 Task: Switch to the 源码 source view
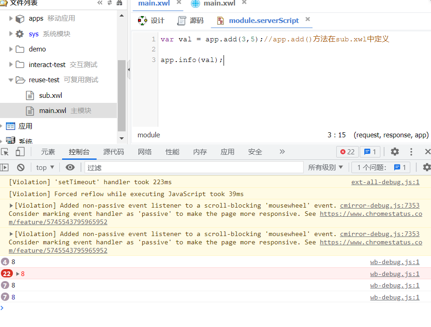190,21
